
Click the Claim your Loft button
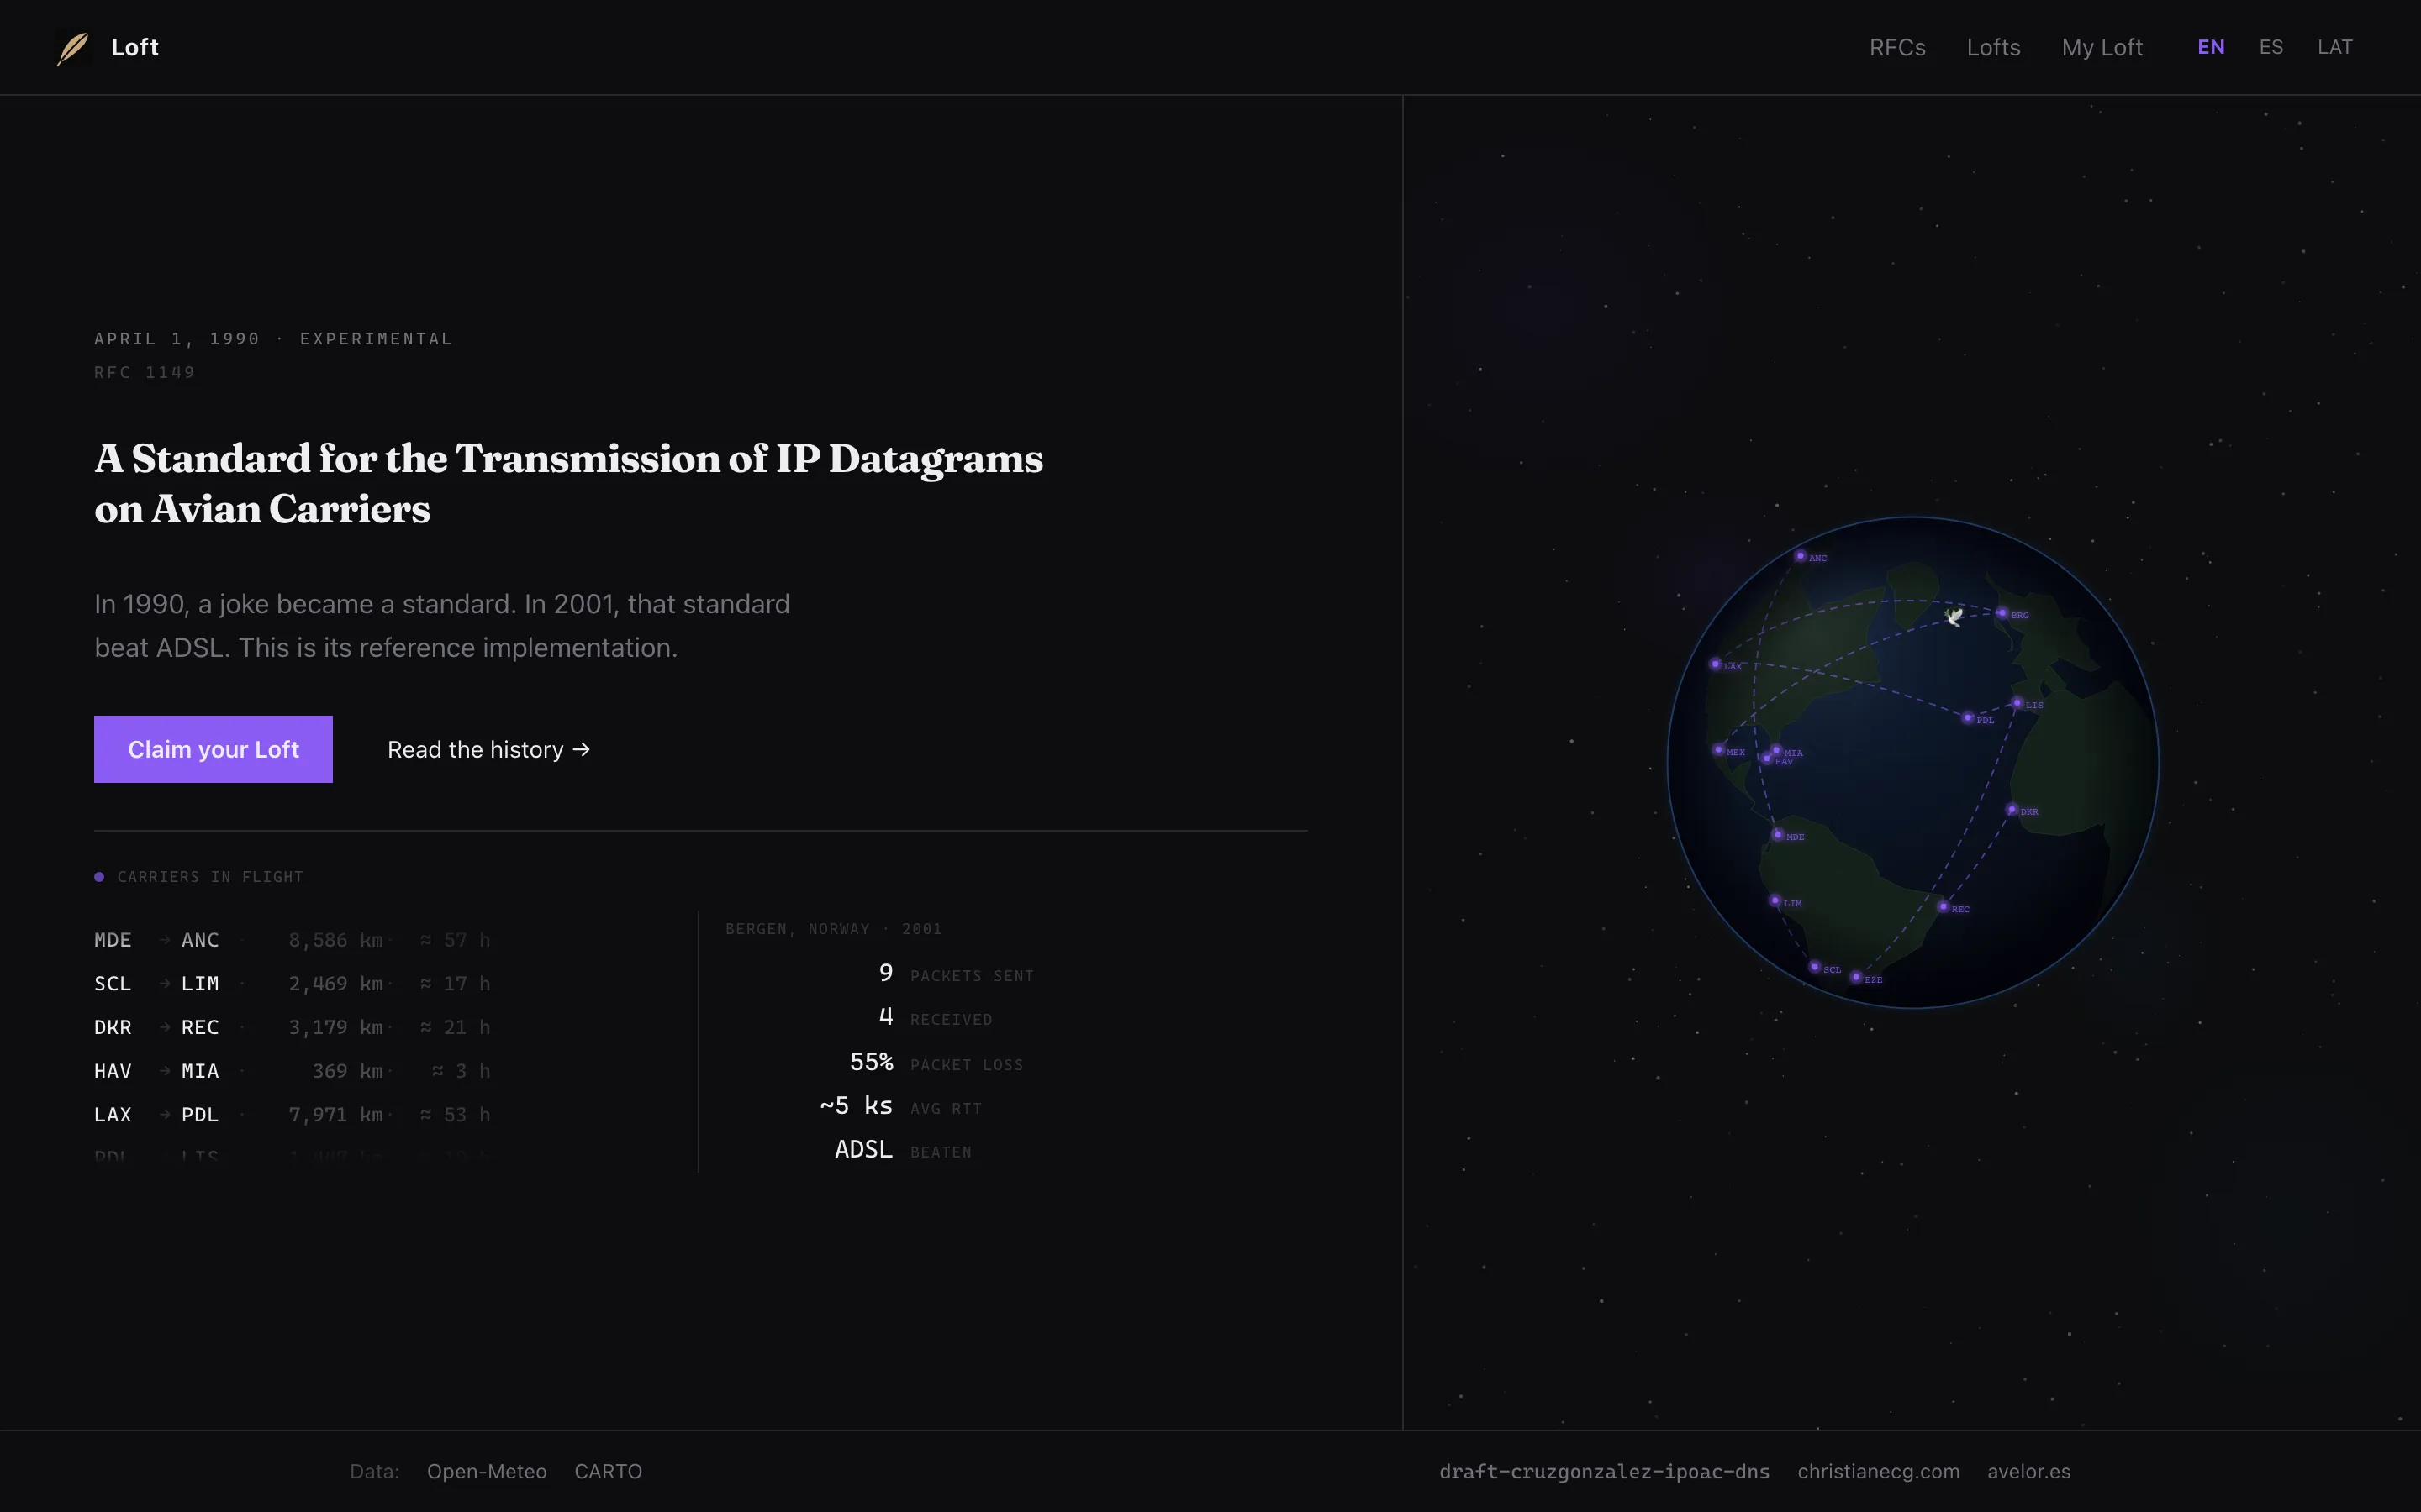pyautogui.click(x=213, y=749)
